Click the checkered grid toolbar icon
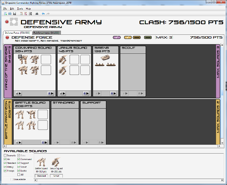227x185 pixels. tap(30, 14)
